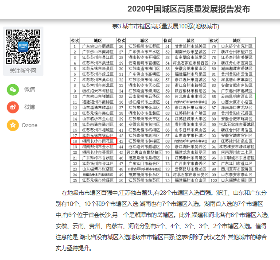This screenshot has height=260, width=280.
Task: Click table cell 江苏苏州市姑苏区
Action: tap(144, 180)
